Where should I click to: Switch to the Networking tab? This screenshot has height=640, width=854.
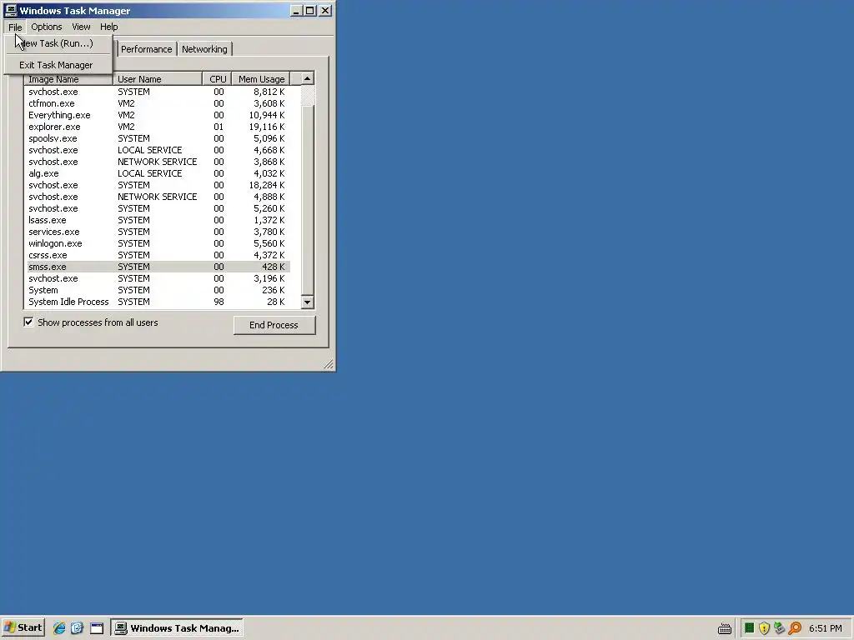click(x=204, y=49)
